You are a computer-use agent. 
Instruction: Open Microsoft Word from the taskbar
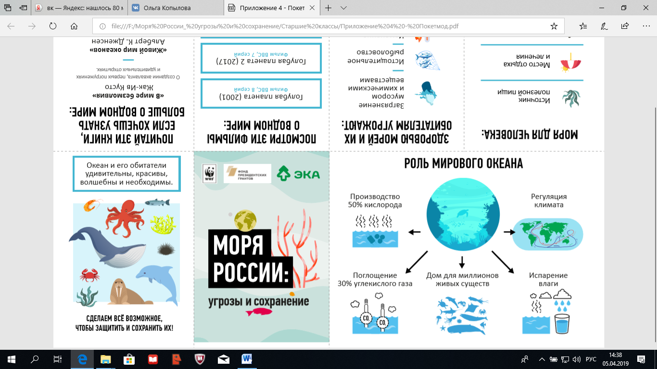247,359
